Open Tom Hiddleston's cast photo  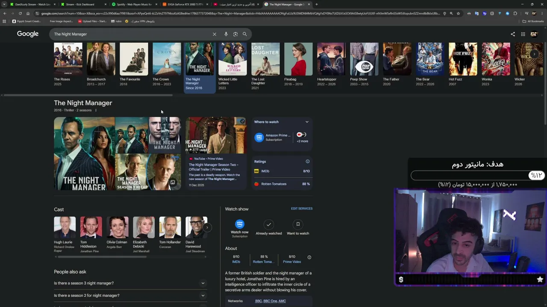coord(91,227)
